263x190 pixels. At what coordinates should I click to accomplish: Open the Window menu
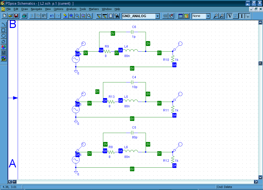coord(107,9)
